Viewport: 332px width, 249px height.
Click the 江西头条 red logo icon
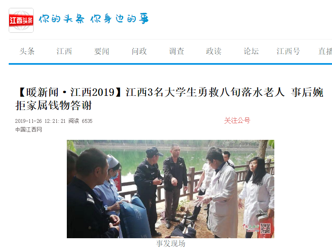(x=21, y=20)
